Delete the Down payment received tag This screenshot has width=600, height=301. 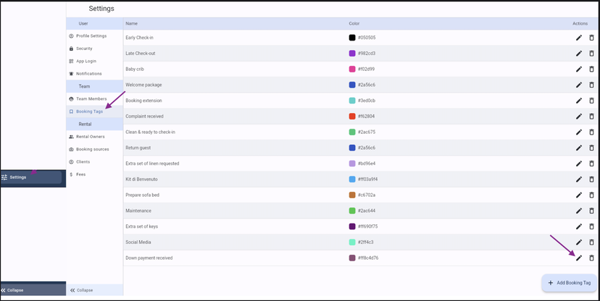point(591,258)
